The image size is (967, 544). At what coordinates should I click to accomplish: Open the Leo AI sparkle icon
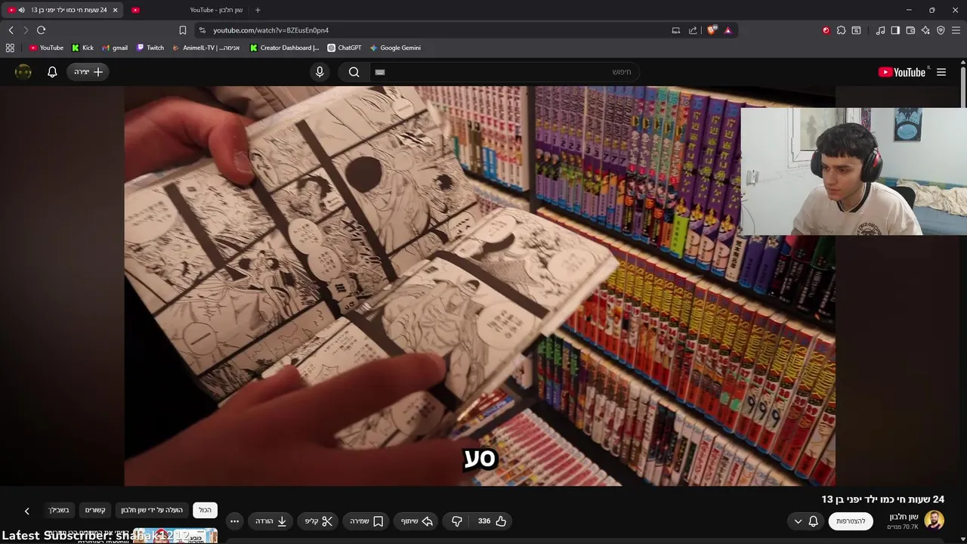pyautogui.click(x=925, y=30)
